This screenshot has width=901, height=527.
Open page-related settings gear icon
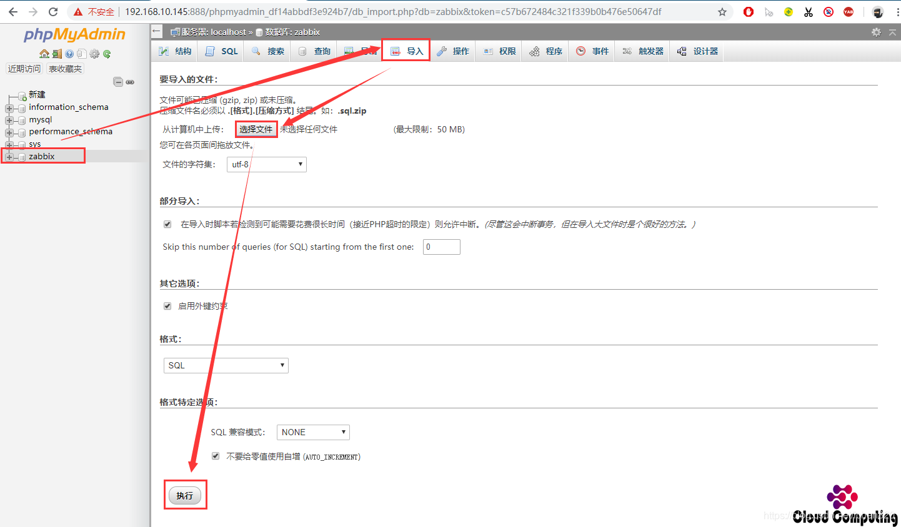(x=876, y=32)
